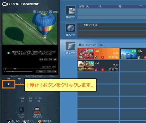The image size is (146, 123).
Task: Click genre icon on recording aa
Action: click(x=96, y=57)
